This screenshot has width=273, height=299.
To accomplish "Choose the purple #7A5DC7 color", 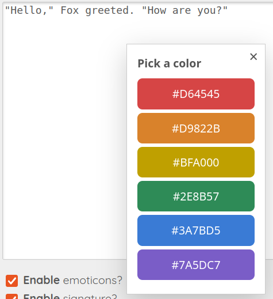I will click(196, 264).
